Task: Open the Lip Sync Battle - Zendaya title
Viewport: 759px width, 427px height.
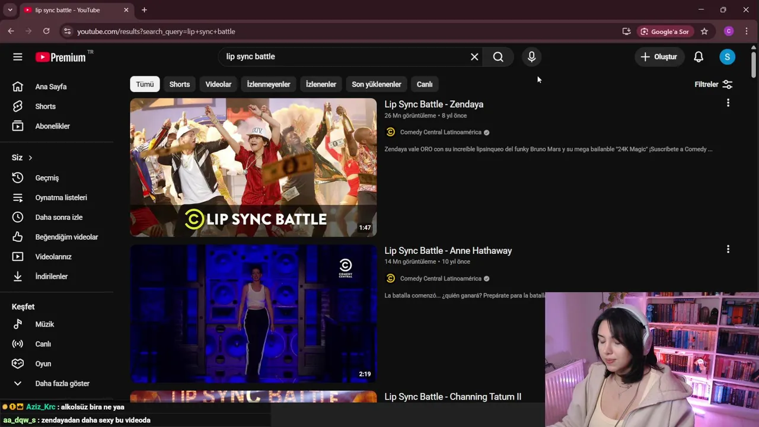Action: click(x=434, y=104)
